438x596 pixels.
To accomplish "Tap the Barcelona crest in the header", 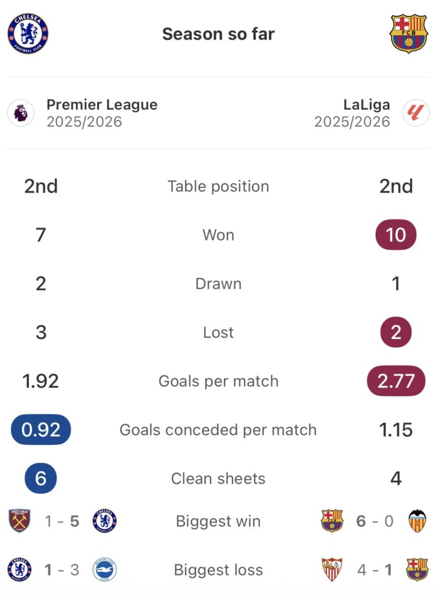I will pyautogui.click(x=408, y=34).
